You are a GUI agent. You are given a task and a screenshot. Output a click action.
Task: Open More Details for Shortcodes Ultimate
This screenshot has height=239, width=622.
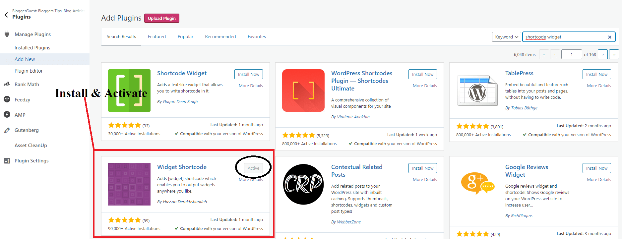pyautogui.click(x=425, y=86)
